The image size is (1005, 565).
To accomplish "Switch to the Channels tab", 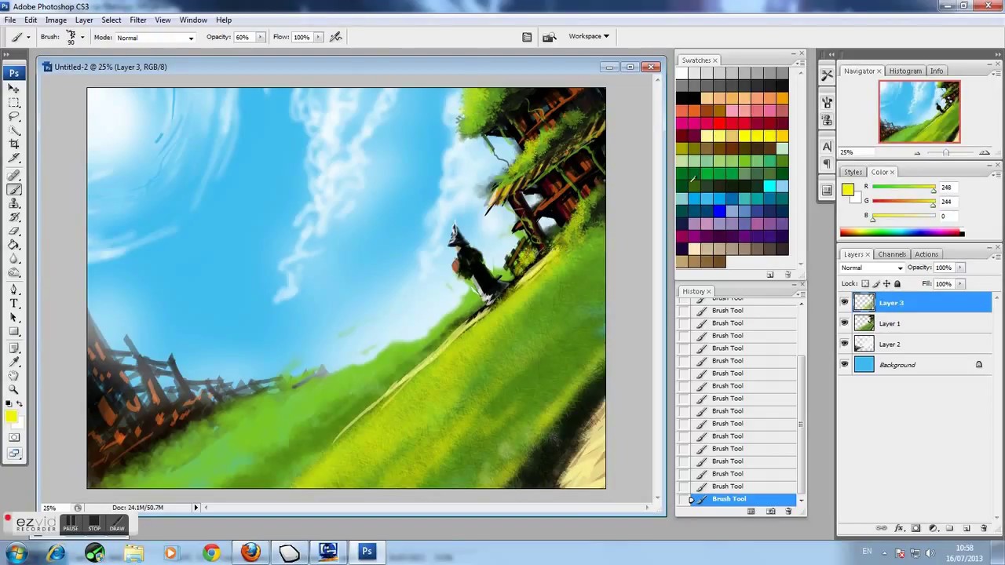I will [892, 254].
